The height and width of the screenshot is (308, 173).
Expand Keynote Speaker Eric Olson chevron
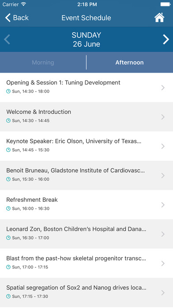(x=163, y=146)
